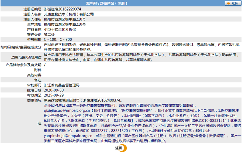Viewport: 243px width, 152px height.
Task: Click the 生产地址 address value
Action: pyautogui.click(x=65, y=25)
